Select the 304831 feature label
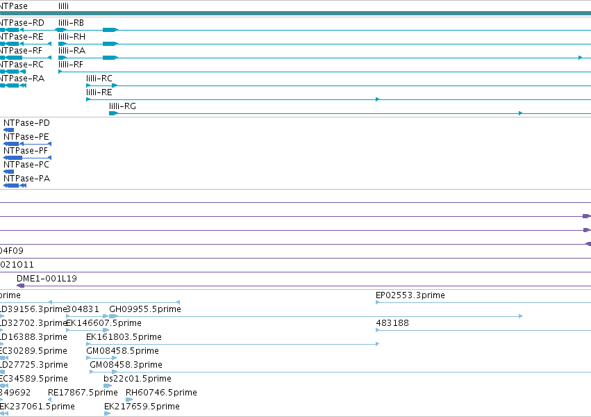 click(83, 309)
